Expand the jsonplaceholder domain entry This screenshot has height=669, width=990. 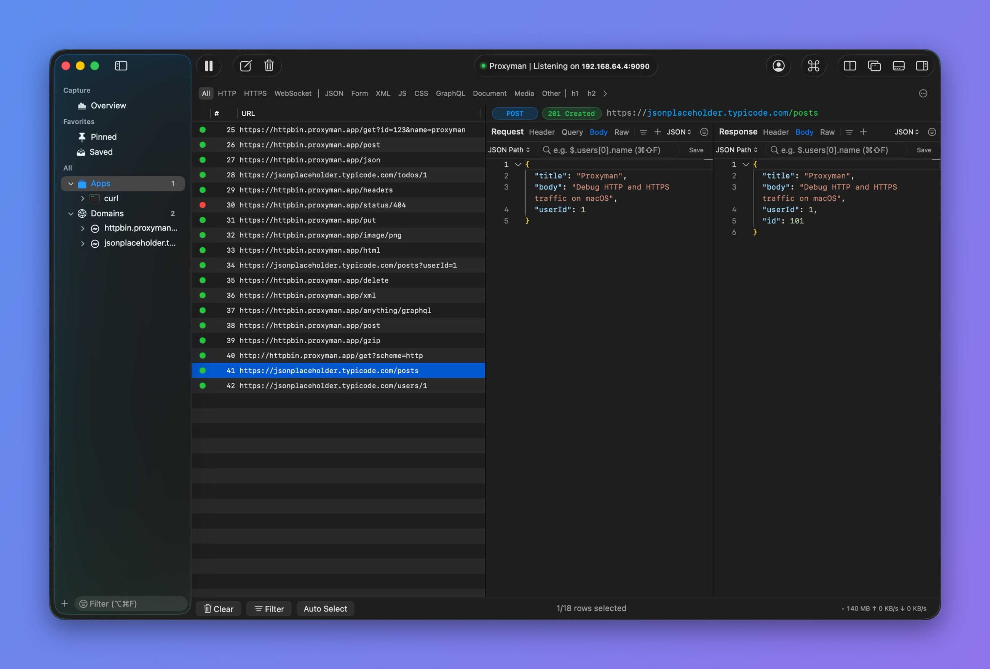[x=82, y=244]
